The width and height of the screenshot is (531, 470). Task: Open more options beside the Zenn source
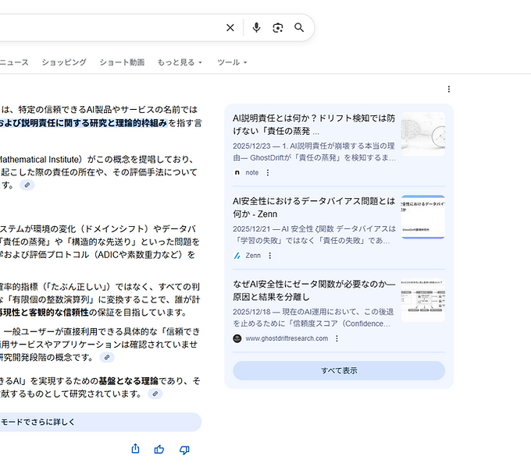coord(270,256)
